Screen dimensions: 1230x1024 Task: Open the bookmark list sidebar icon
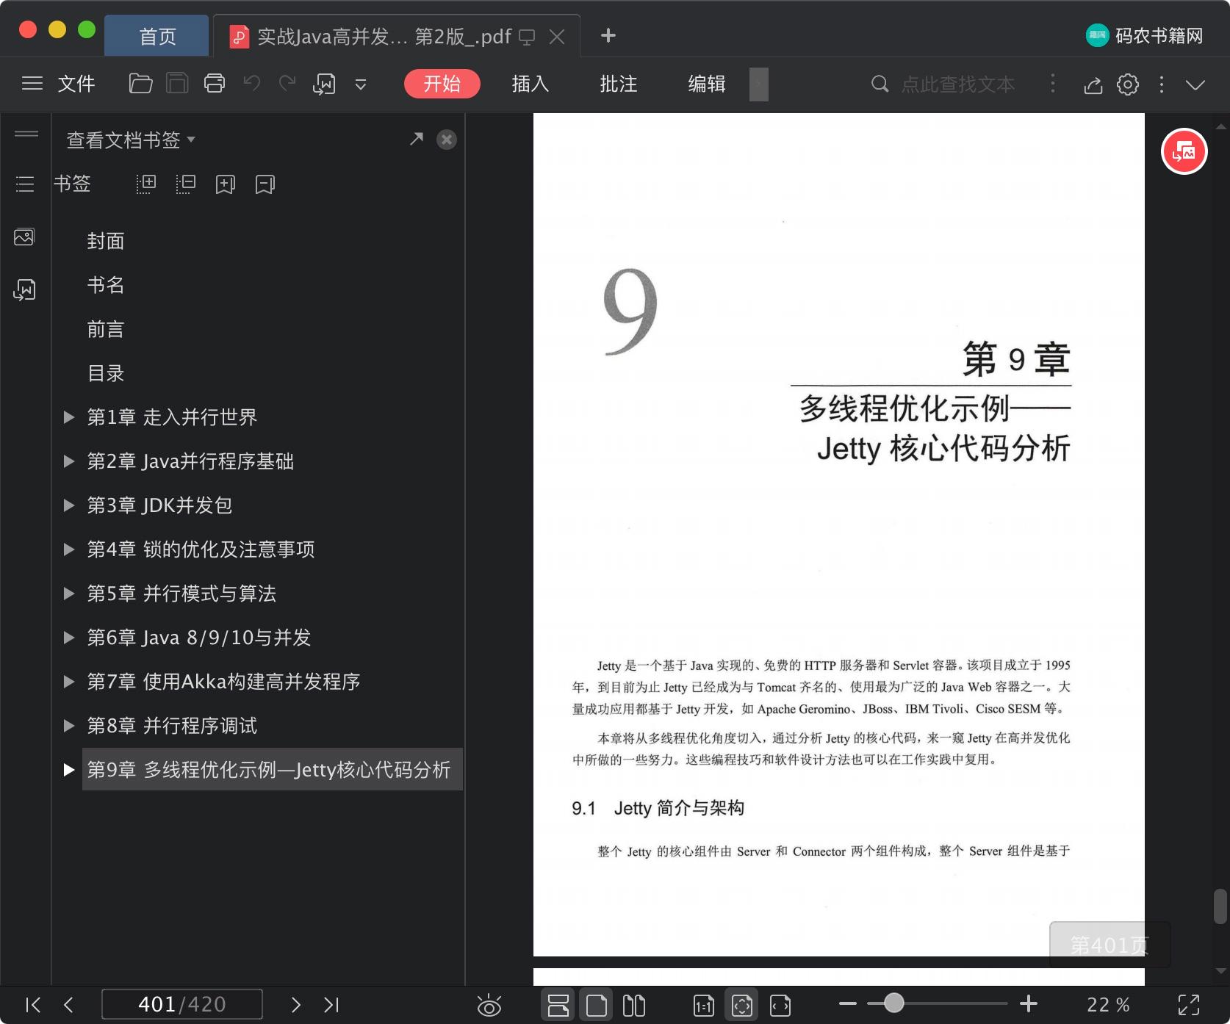(x=25, y=184)
